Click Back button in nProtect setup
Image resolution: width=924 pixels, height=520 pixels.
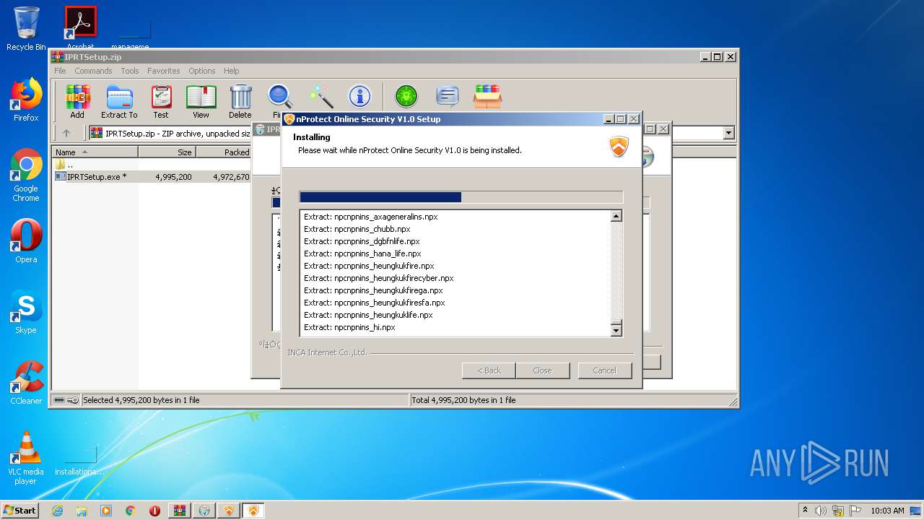click(x=489, y=370)
